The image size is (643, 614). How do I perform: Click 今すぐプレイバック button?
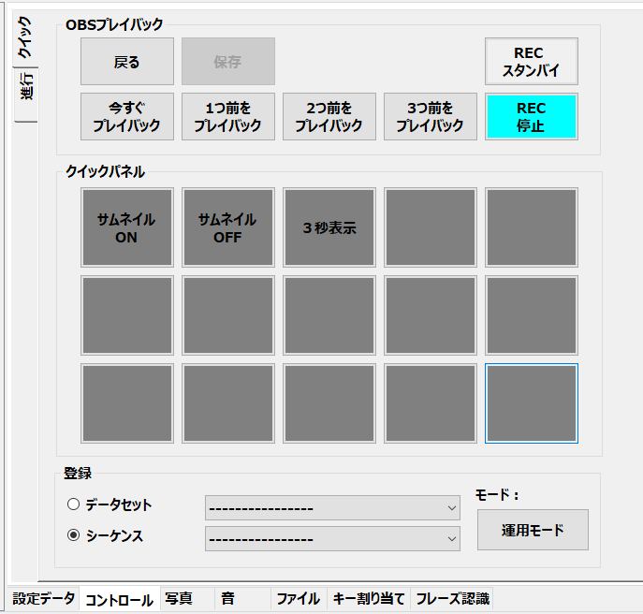tap(126, 117)
